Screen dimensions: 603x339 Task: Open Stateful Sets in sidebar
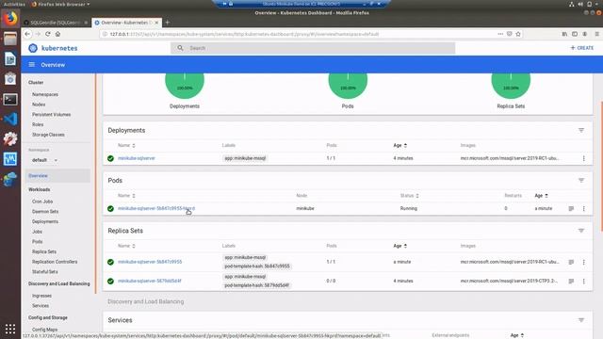click(44, 272)
